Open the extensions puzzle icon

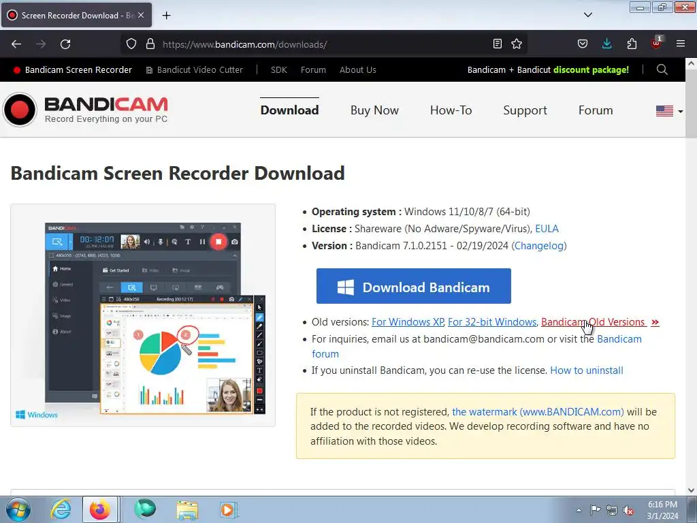click(632, 44)
